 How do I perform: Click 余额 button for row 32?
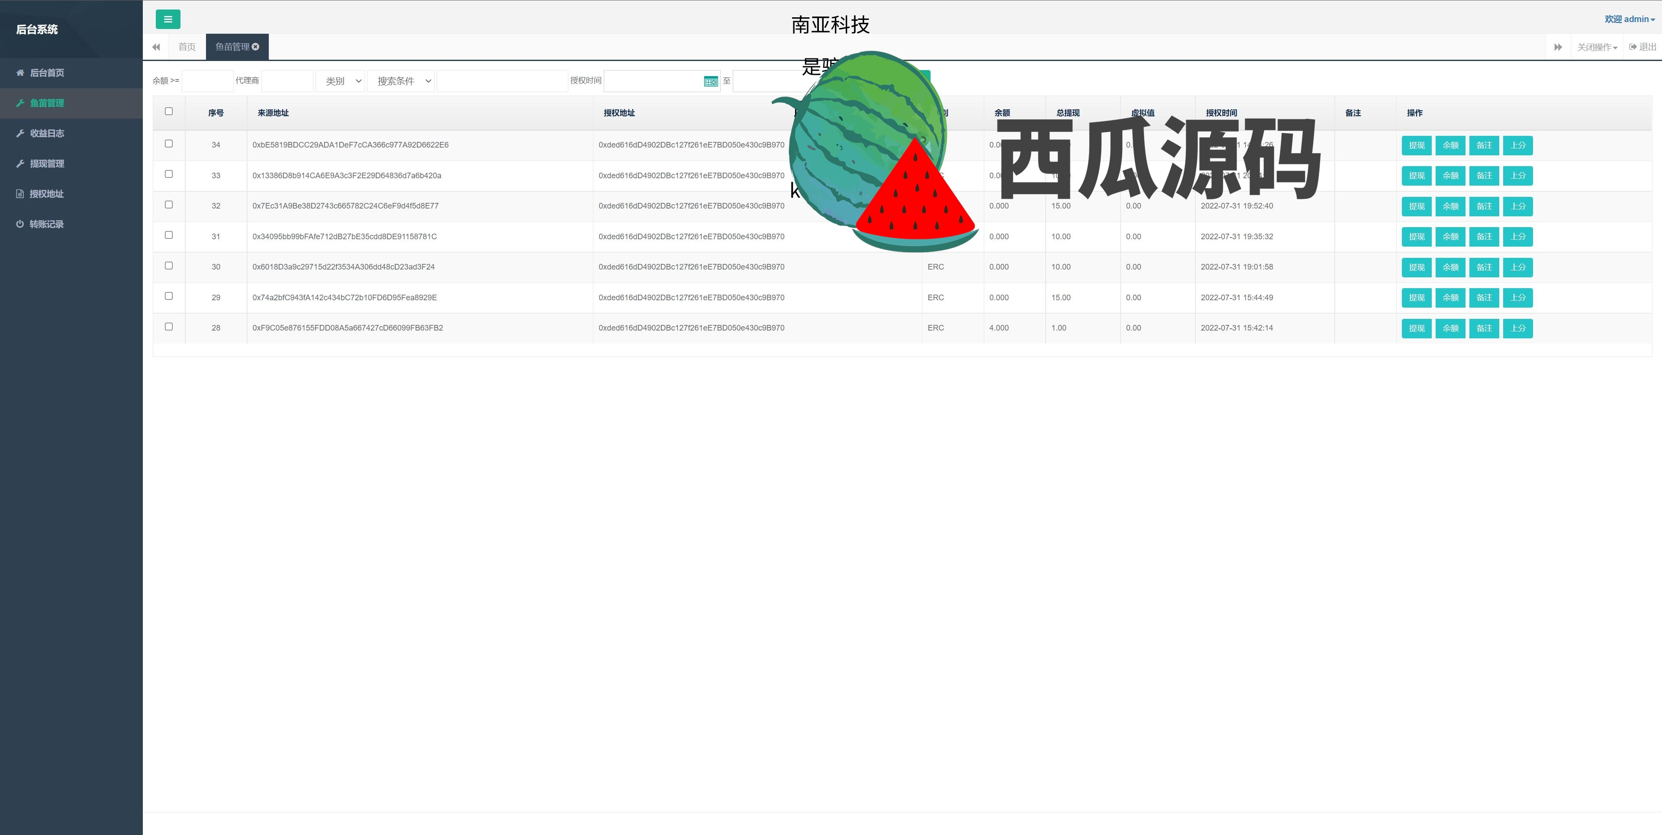tap(1450, 206)
